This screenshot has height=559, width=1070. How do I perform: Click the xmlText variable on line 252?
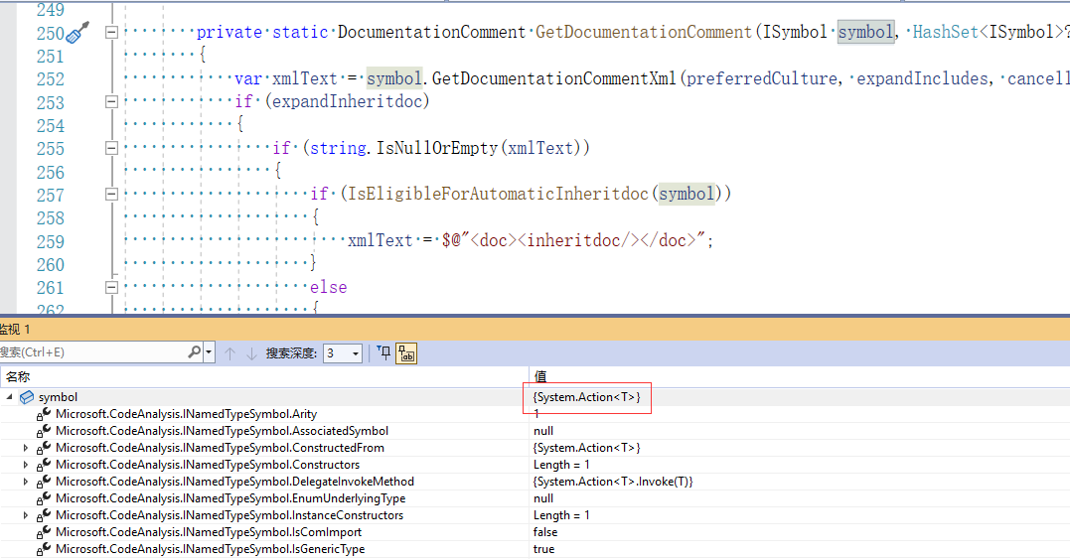tap(305, 79)
